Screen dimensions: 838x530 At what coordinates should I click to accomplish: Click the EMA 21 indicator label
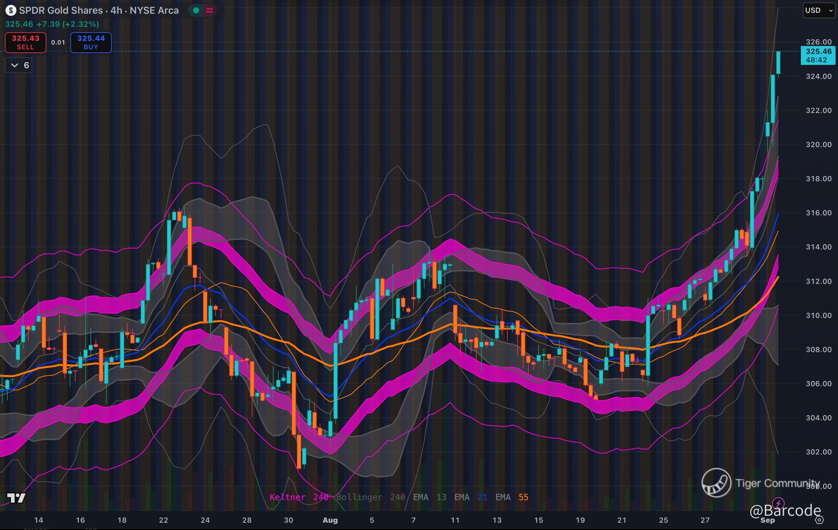click(x=470, y=497)
